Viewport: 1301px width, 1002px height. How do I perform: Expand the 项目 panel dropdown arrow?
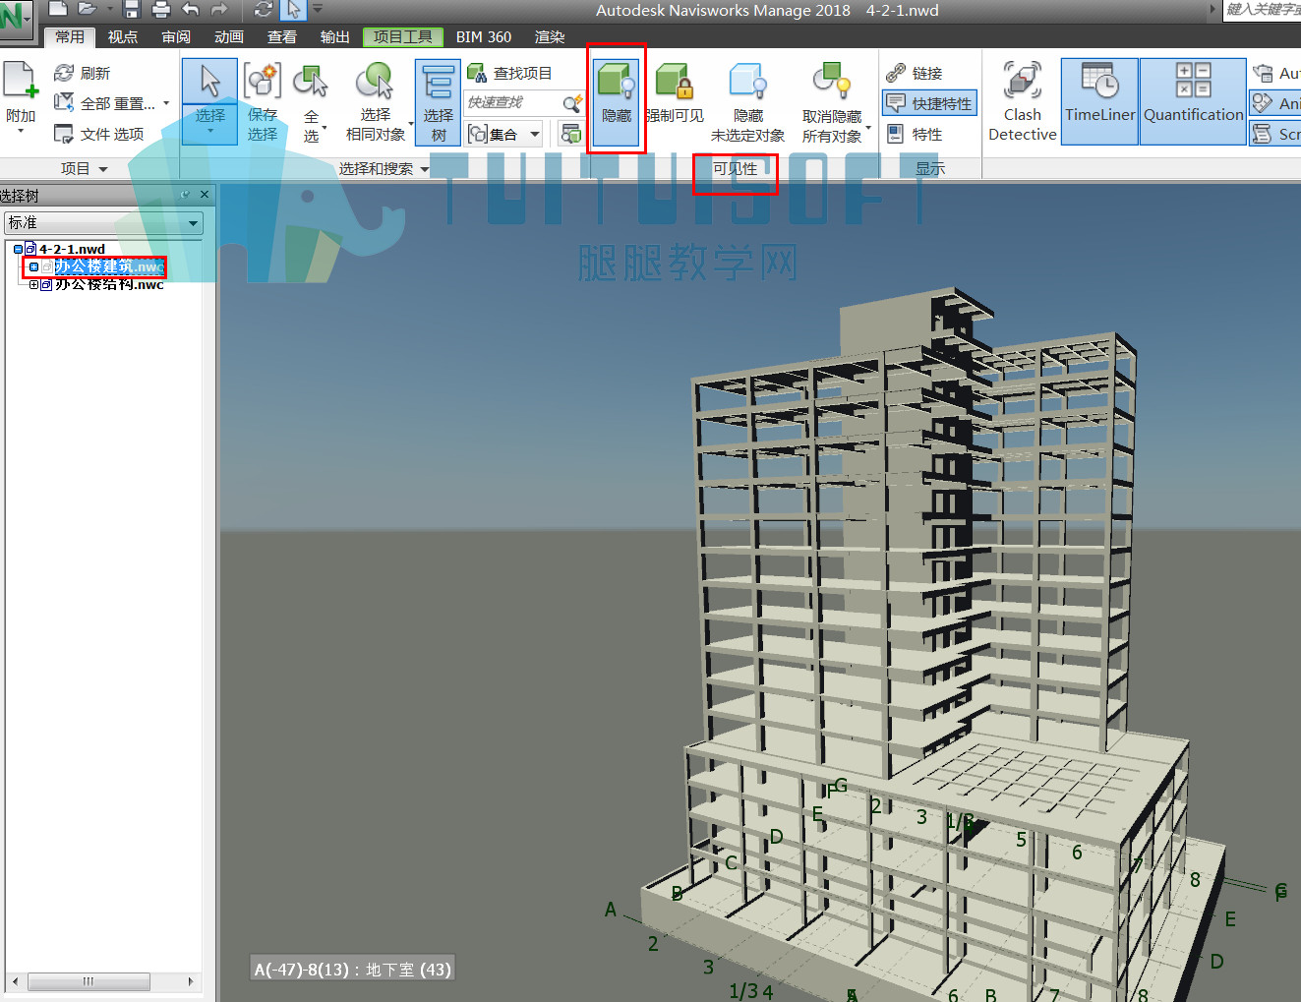(x=103, y=169)
